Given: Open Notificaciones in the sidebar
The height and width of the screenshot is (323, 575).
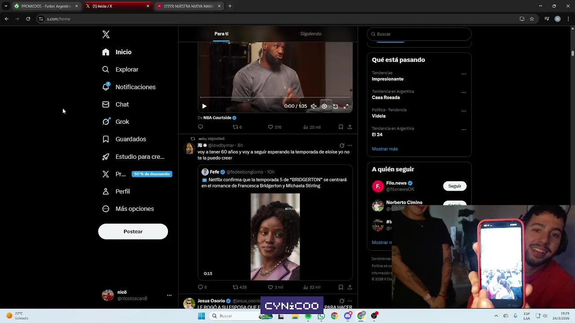Looking at the screenshot, I should (128, 87).
